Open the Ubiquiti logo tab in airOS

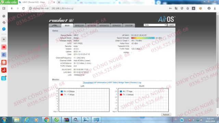coord(55,26)
